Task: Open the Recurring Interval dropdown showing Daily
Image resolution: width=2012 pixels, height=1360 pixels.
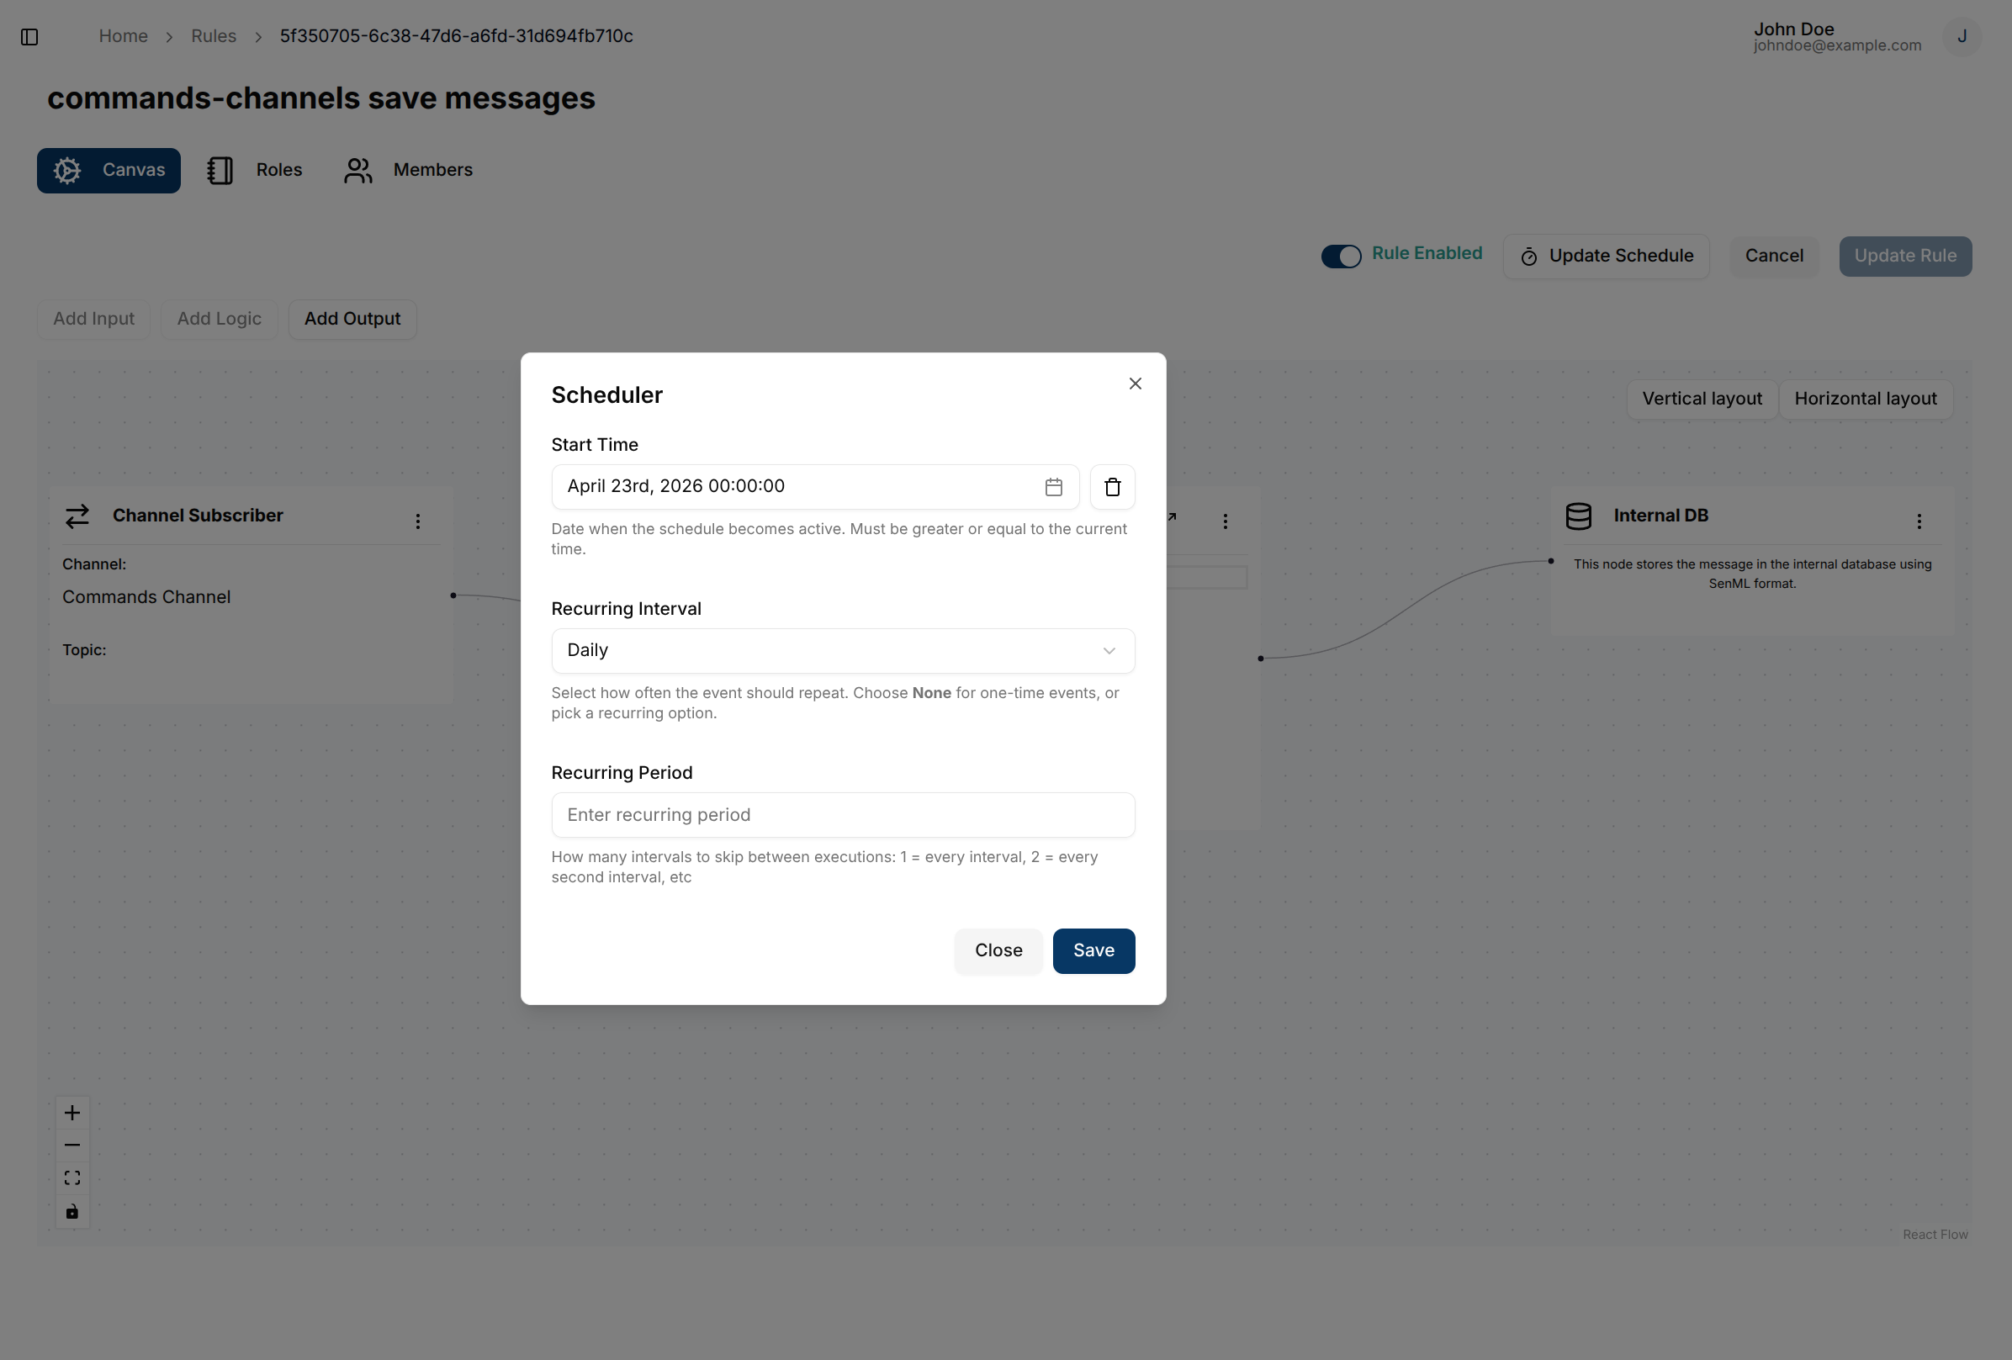Action: 842,650
